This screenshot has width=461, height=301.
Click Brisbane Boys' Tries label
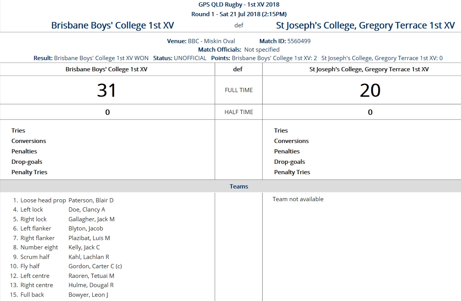coord(18,131)
